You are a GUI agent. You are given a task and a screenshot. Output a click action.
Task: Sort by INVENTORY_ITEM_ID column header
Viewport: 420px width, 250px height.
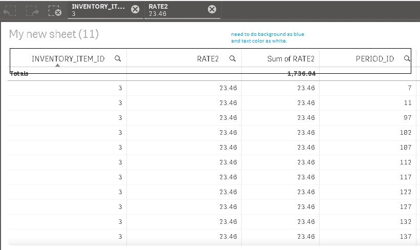(x=68, y=59)
